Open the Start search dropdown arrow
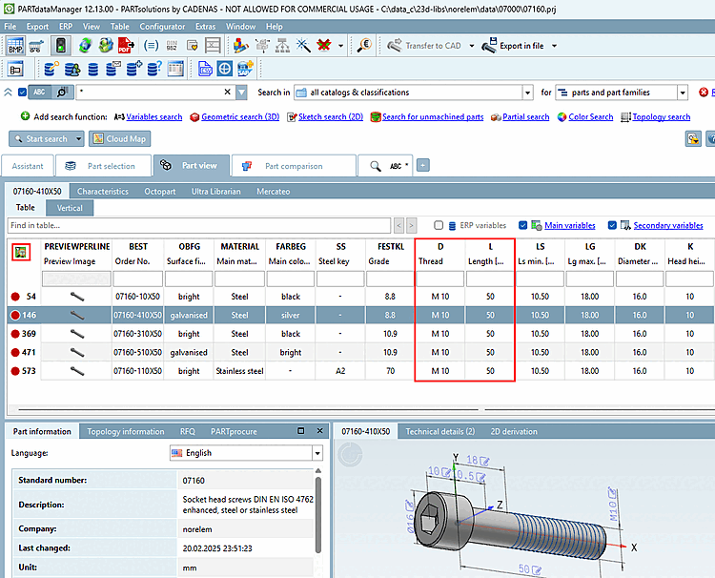 point(79,138)
